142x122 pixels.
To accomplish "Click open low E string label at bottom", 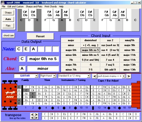I will pos(19,103).
